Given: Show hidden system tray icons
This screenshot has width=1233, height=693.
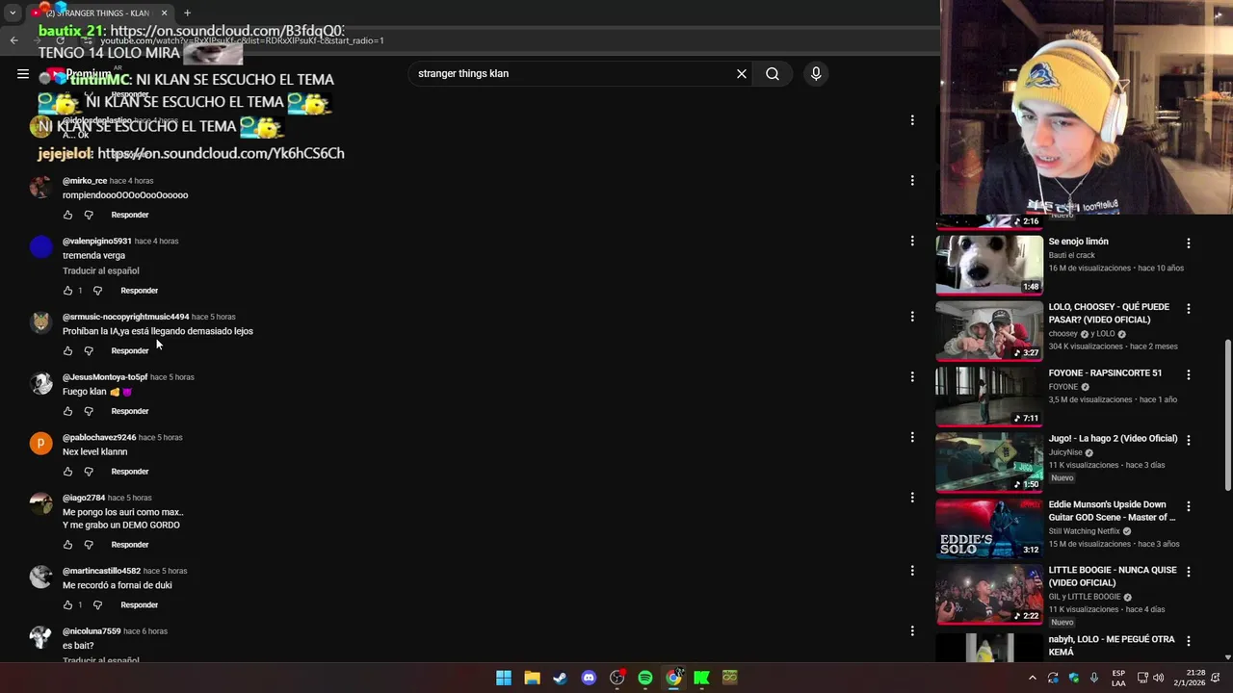Looking at the screenshot, I should [x=1033, y=678].
